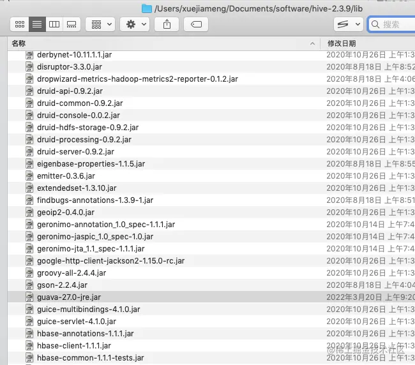The height and width of the screenshot is (365, 415).
Task: Click the jar icon of hbase-client-1.1.1.jar
Action: point(29,346)
